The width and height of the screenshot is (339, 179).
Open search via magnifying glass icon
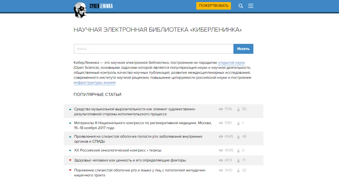click(241, 6)
